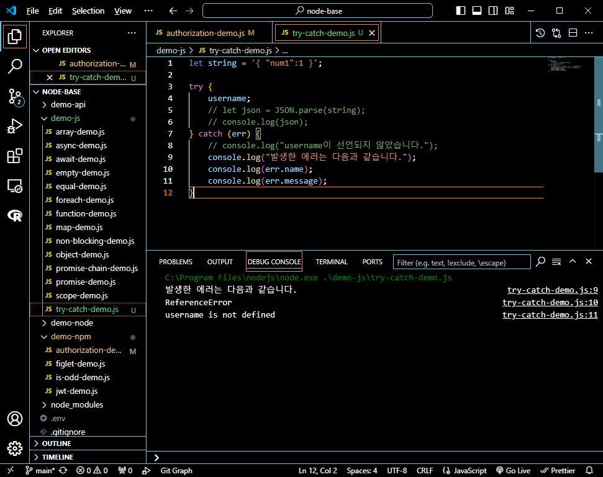Follow the try-catch-demo.js:11 source link

(550, 315)
